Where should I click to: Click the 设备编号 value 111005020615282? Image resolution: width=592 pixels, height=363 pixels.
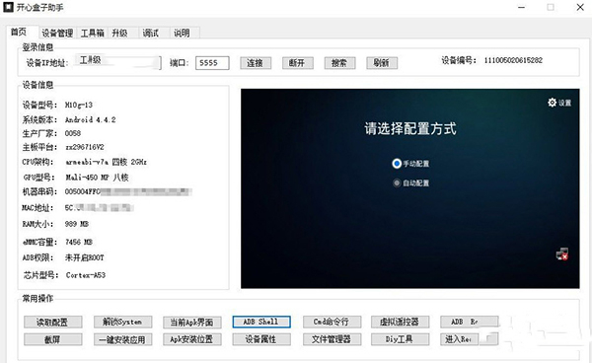coord(513,60)
